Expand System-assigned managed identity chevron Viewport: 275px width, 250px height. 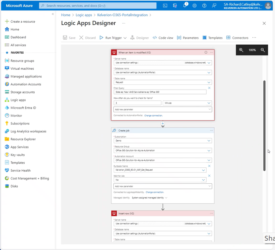166,198
